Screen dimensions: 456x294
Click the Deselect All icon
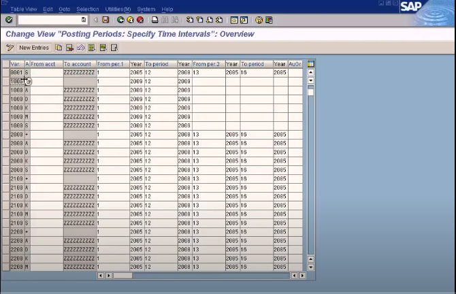[114, 48]
